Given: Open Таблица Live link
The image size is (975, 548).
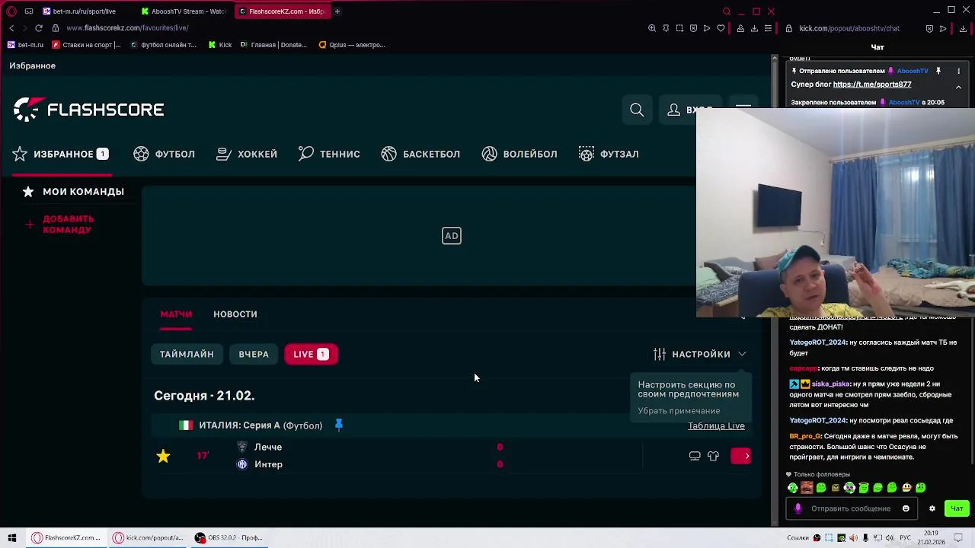Looking at the screenshot, I should (x=716, y=425).
